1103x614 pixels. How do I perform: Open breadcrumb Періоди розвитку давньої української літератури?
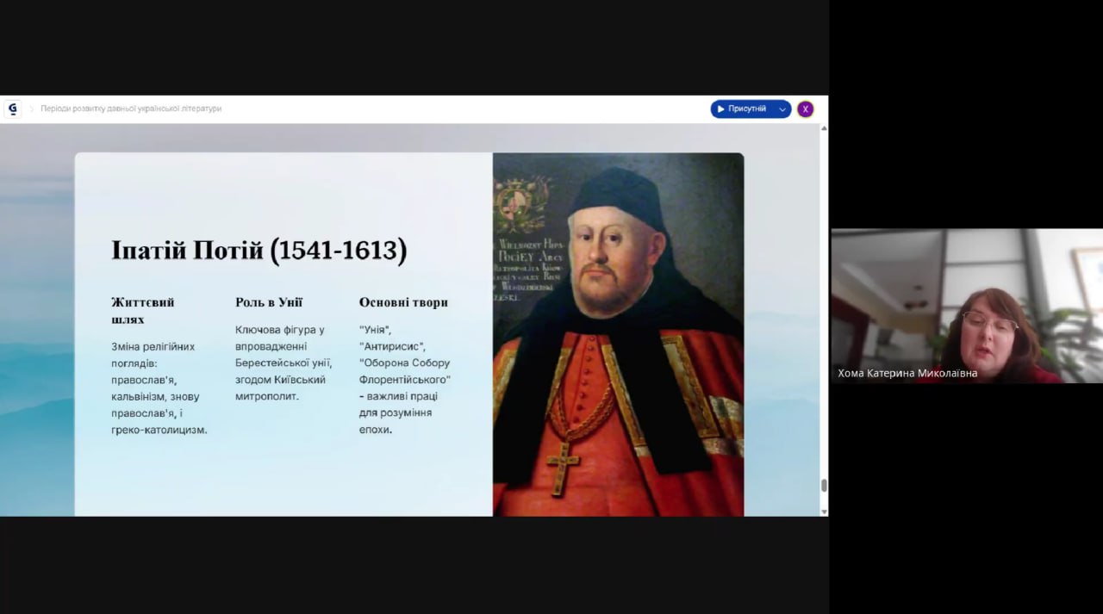131,109
